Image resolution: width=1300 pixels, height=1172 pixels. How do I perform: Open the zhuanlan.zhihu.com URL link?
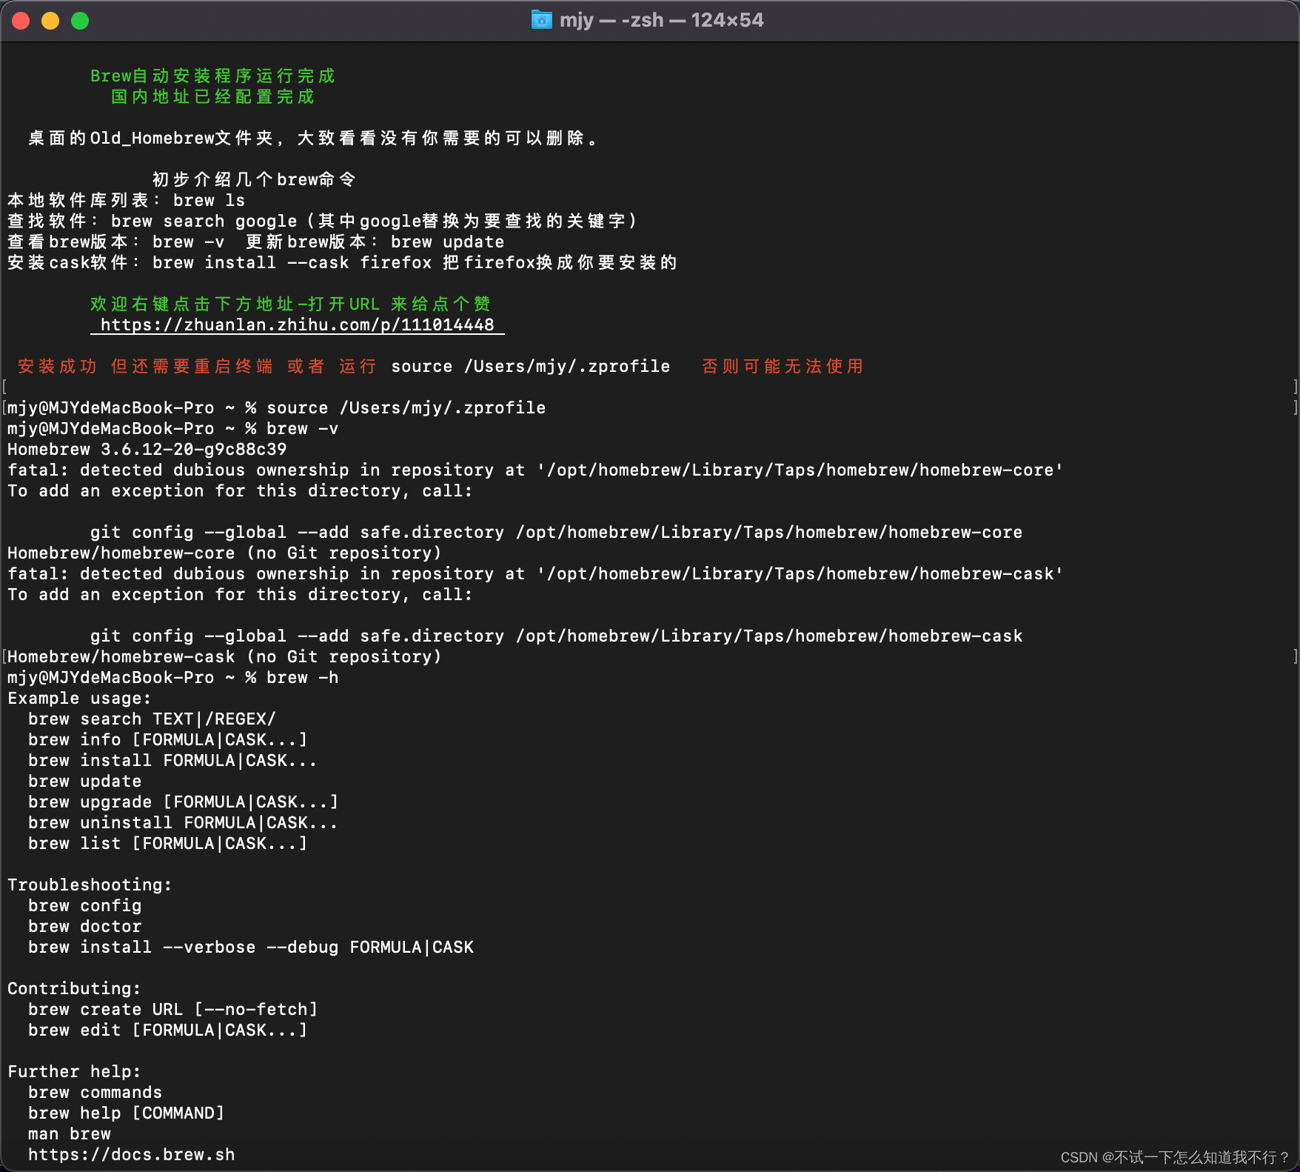(x=298, y=325)
